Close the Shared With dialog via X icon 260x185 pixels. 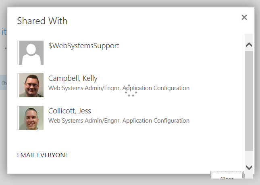pyautogui.click(x=244, y=17)
